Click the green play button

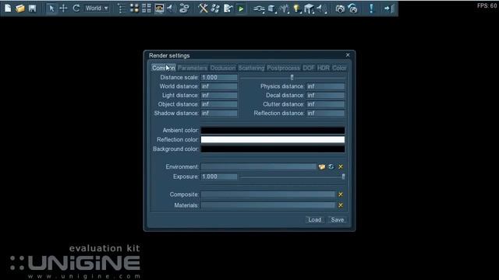pos(241,9)
